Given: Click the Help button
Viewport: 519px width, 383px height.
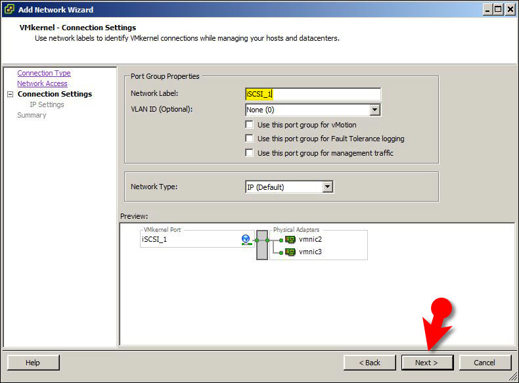Looking at the screenshot, I should 33,363.
